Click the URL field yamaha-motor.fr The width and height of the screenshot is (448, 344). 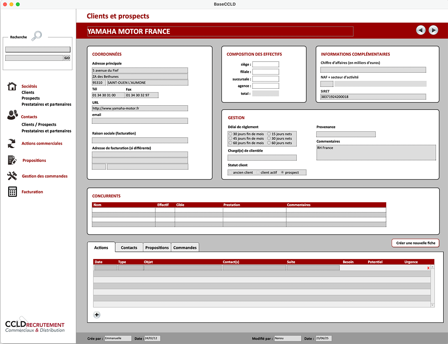point(140,108)
